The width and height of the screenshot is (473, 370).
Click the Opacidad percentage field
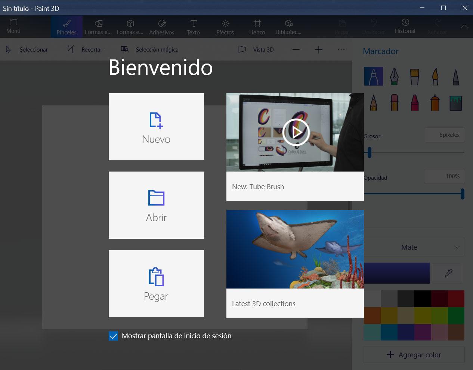(x=445, y=176)
